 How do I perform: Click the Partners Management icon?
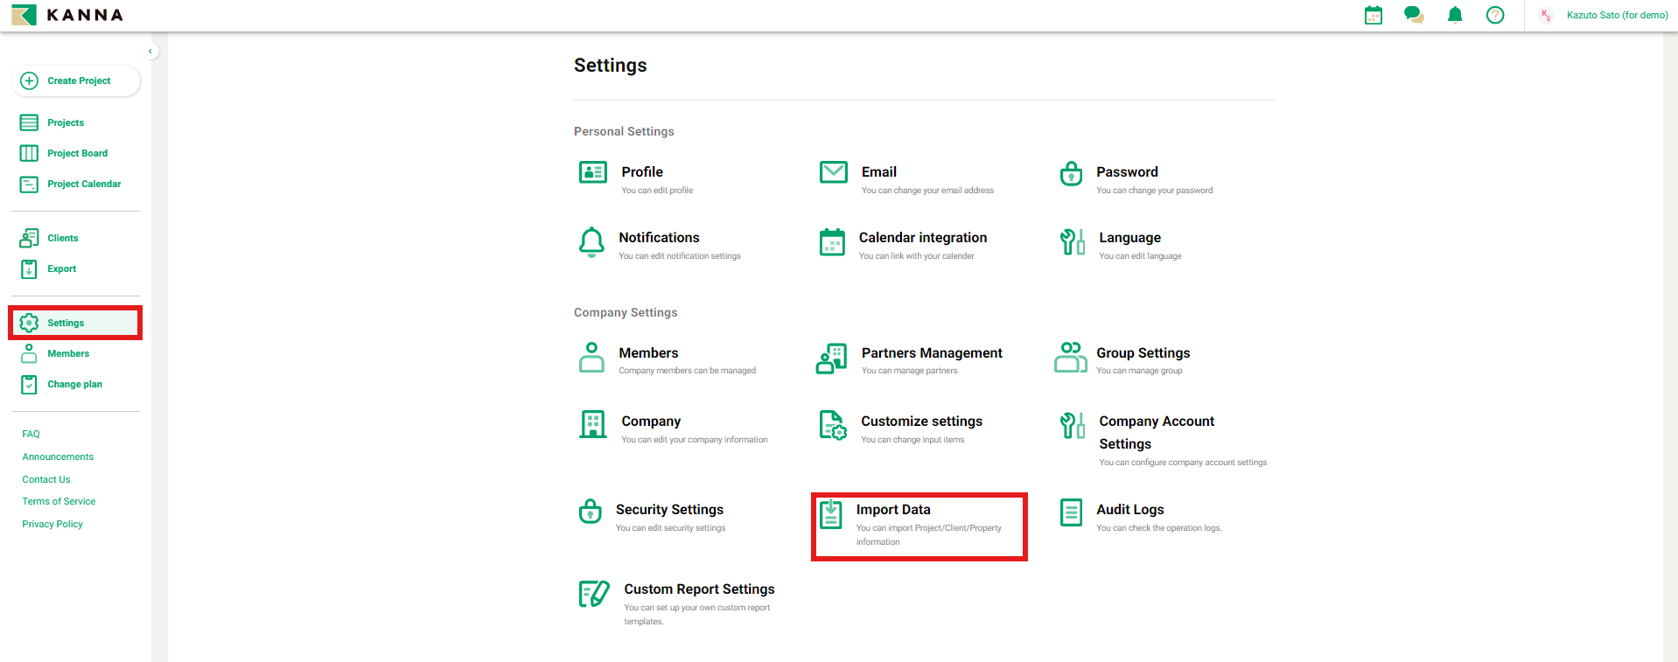click(x=831, y=358)
